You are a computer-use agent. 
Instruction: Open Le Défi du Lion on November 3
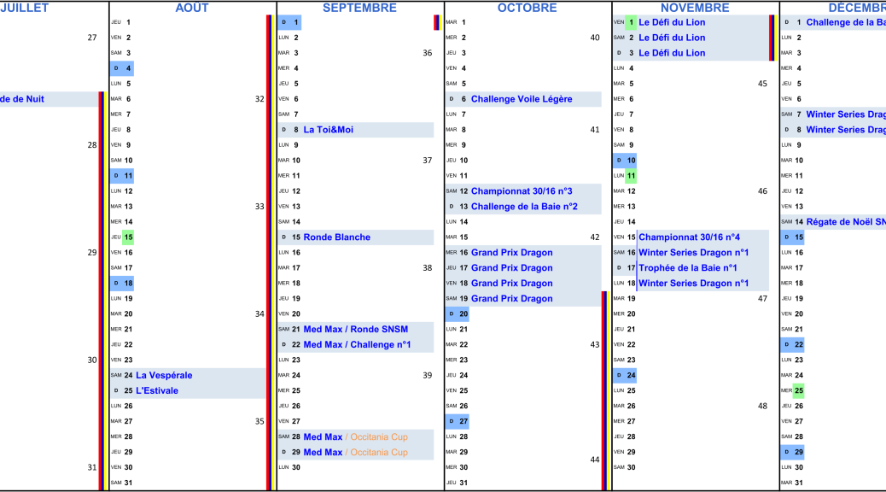pyautogui.click(x=672, y=53)
